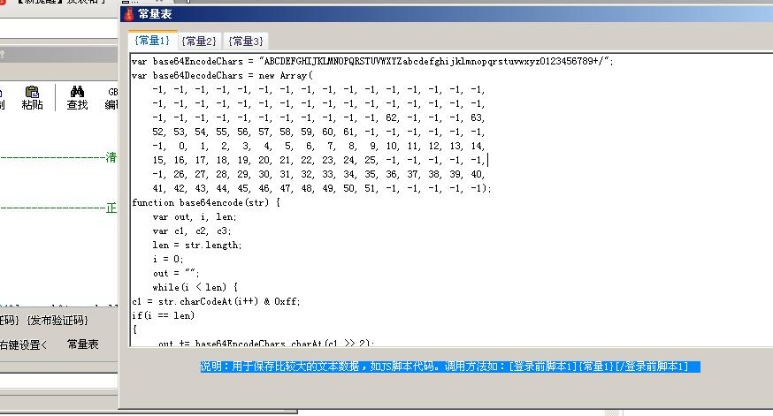The height and width of the screenshot is (416, 773).
Task: Click the {发布验证码} label
Action: 57,320
